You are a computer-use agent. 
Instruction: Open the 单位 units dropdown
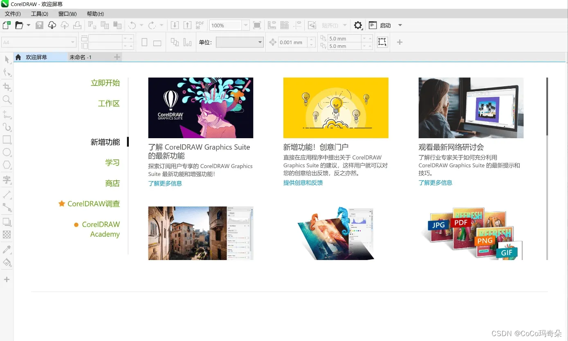pos(260,42)
